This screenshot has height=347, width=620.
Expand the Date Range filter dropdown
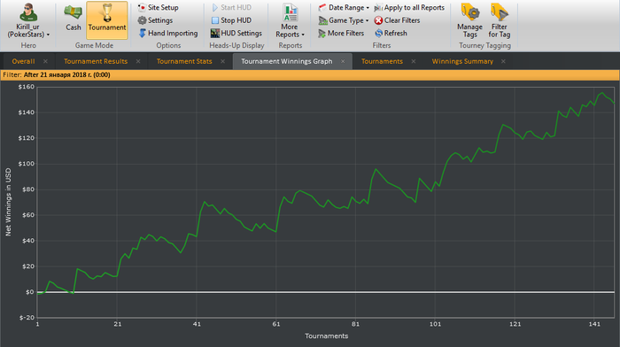344,7
